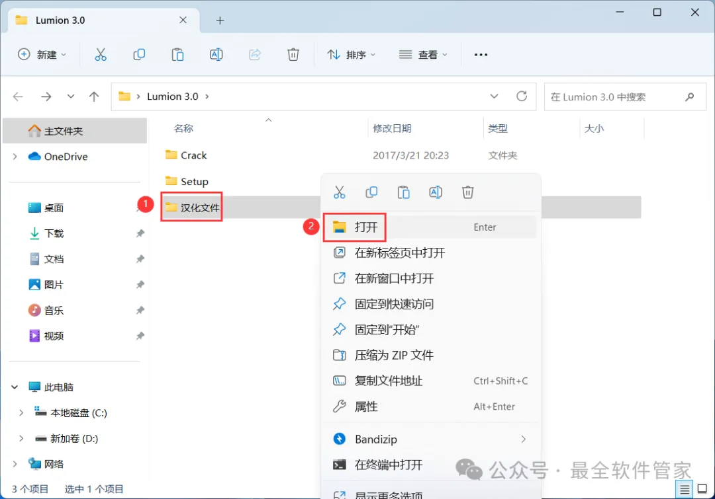The height and width of the screenshot is (499, 715).
Task: Expand OneDrive in navigation pane
Action: [15, 157]
